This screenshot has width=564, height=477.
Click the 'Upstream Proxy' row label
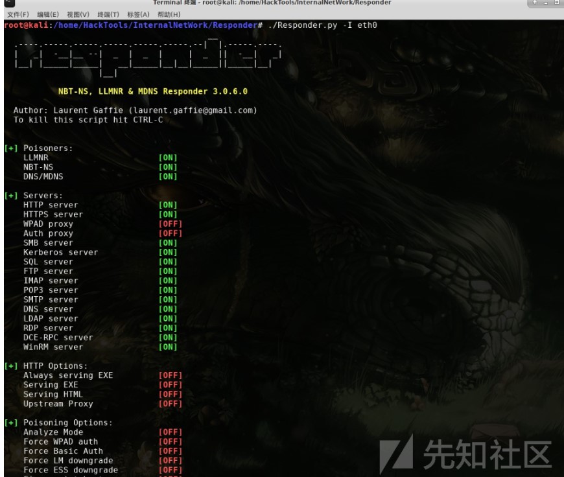click(x=58, y=404)
